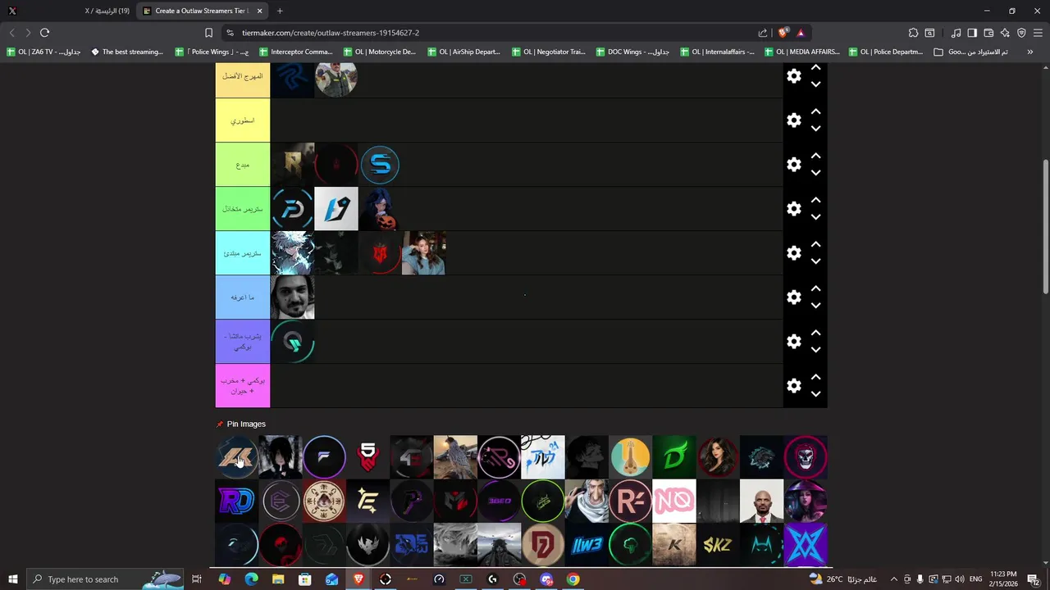Move the ما اعرفه row up
Image resolution: width=1050 pixels, height=590 pixels.
(x=816, y=288)
